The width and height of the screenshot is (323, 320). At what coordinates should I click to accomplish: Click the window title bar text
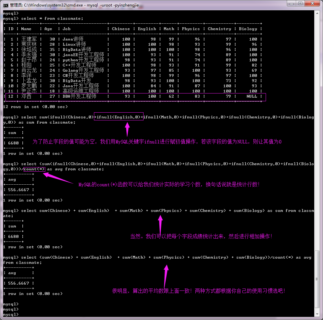[75, 5]
